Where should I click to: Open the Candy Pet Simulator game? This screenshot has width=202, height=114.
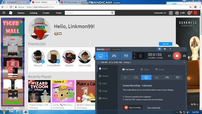[x=63, y=91]
